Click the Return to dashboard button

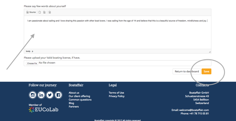pos(187,71)
